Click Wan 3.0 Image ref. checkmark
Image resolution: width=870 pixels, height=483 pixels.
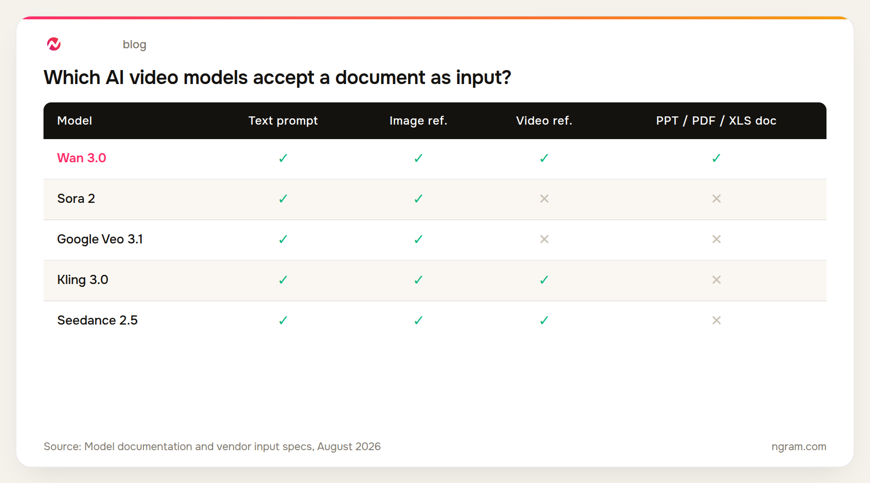(x=419, y=158)
